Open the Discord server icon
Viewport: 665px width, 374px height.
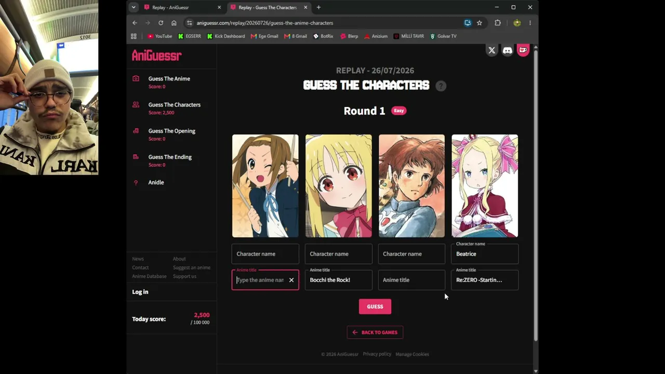tap(508, 50)
